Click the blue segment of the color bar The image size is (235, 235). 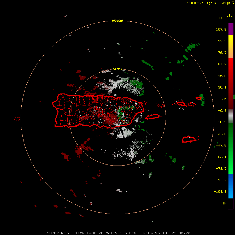pos(231,186)
